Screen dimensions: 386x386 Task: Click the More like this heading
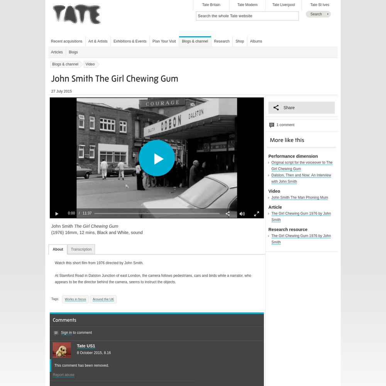287,140
